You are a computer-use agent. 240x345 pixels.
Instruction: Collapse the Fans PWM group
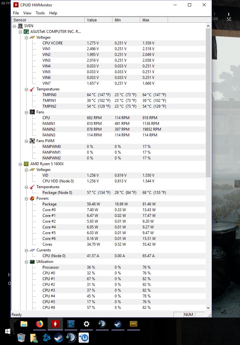tap(26, 141)
